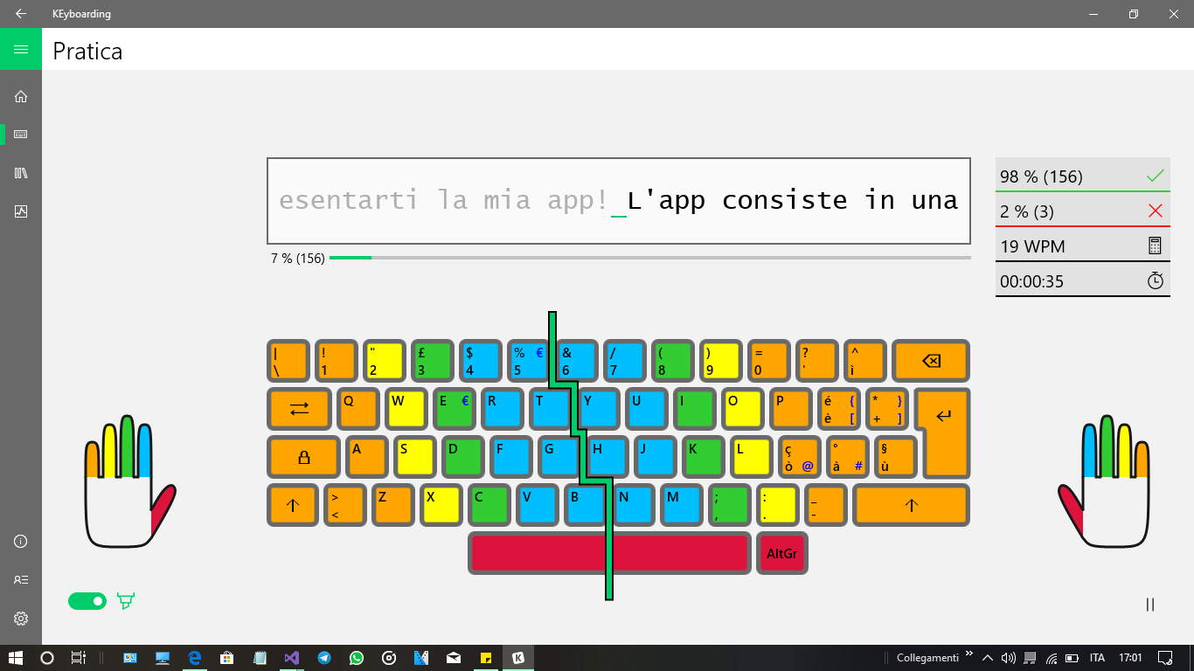The height and width of the screenshot is (671, 1194).
Task: Open the results chart section
Action: click(20, 210)
